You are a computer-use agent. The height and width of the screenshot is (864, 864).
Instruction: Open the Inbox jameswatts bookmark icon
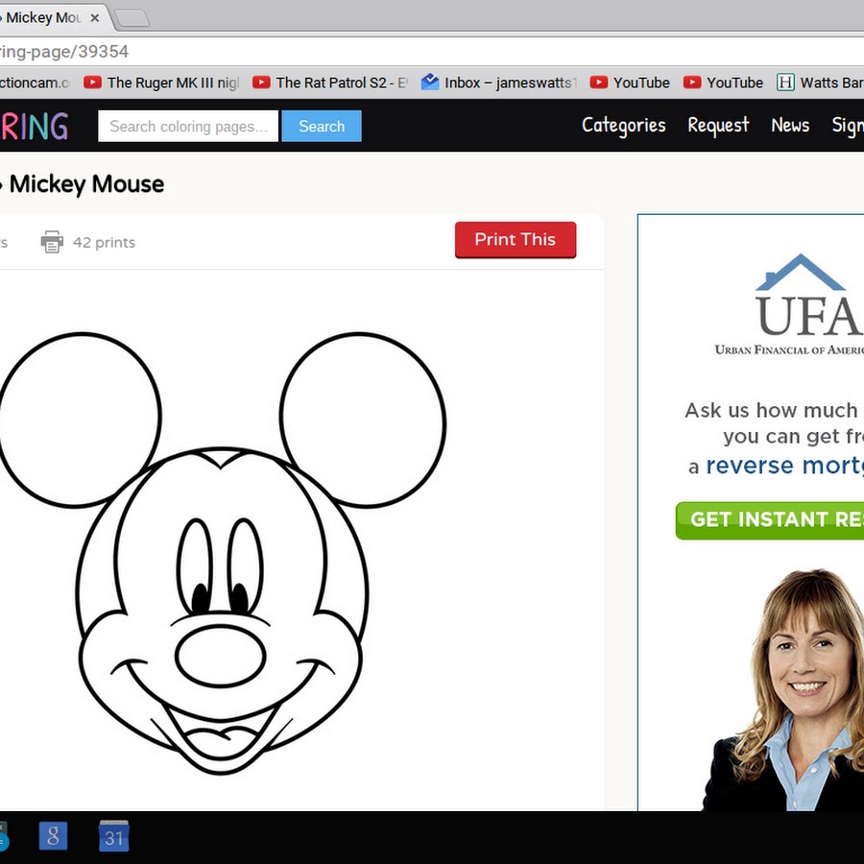[430, 83]
